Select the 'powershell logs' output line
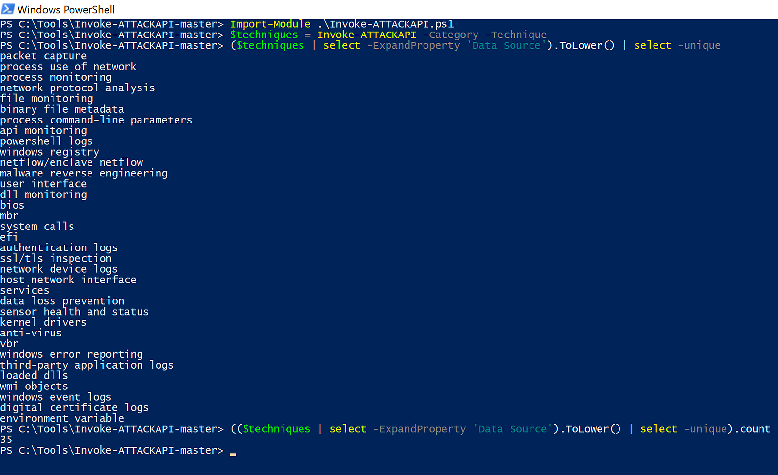The image size is (778, 475). [46, 141]
